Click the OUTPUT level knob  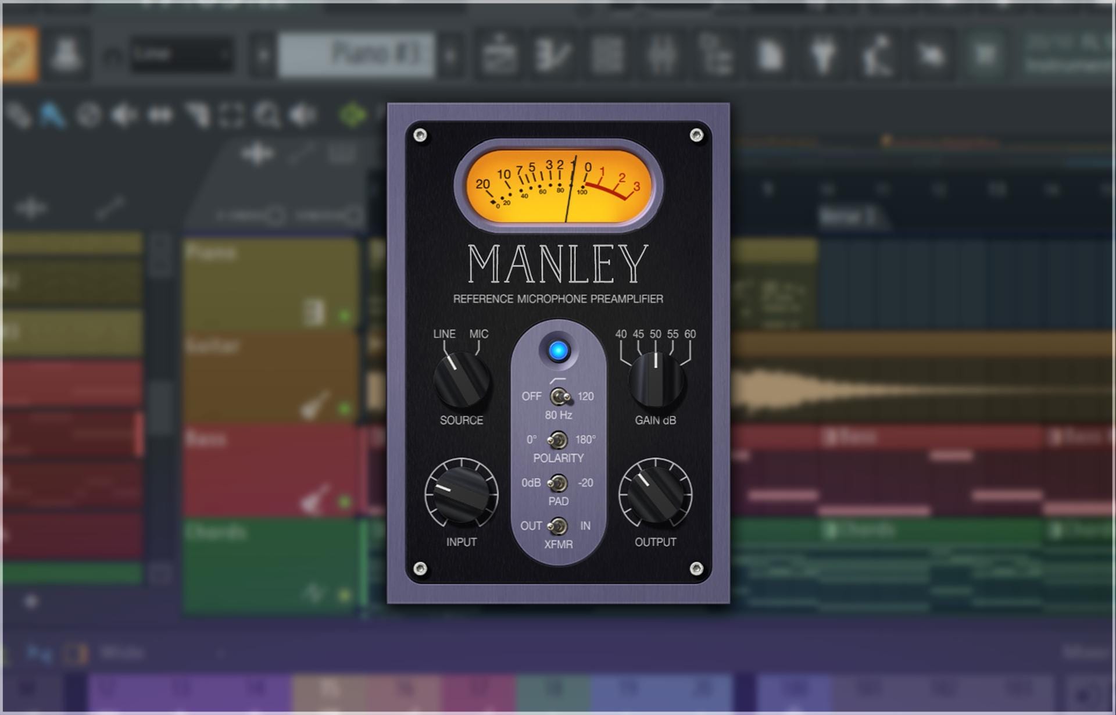coord(656,495)
